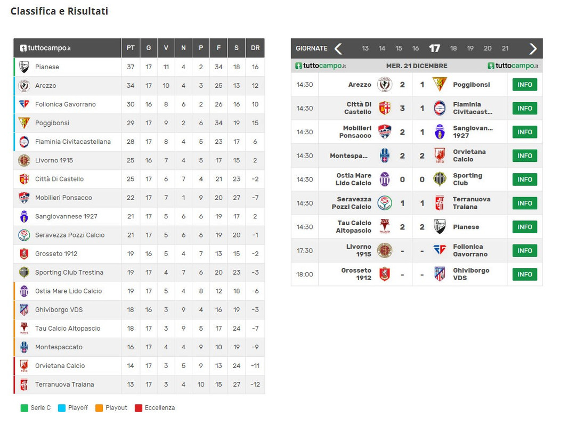Click the green Serie C legend swatch
568x426 pixels.
click(x=25, y=408)
